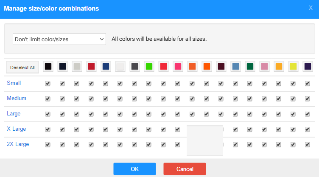Uncheck Large for the light gray color
This screenshot has width=319, height=177.
point(76,114)
